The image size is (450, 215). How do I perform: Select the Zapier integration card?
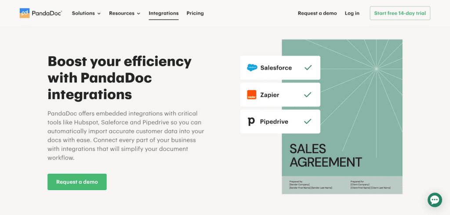(x=280, y=95)
